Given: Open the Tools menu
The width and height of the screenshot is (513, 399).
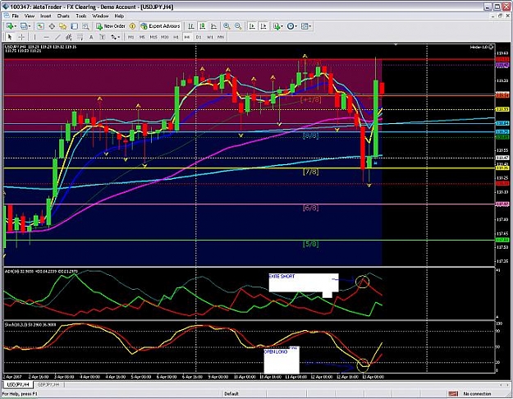Looking at the screenshot, I should pyautogui.click(x=81, y=16).
